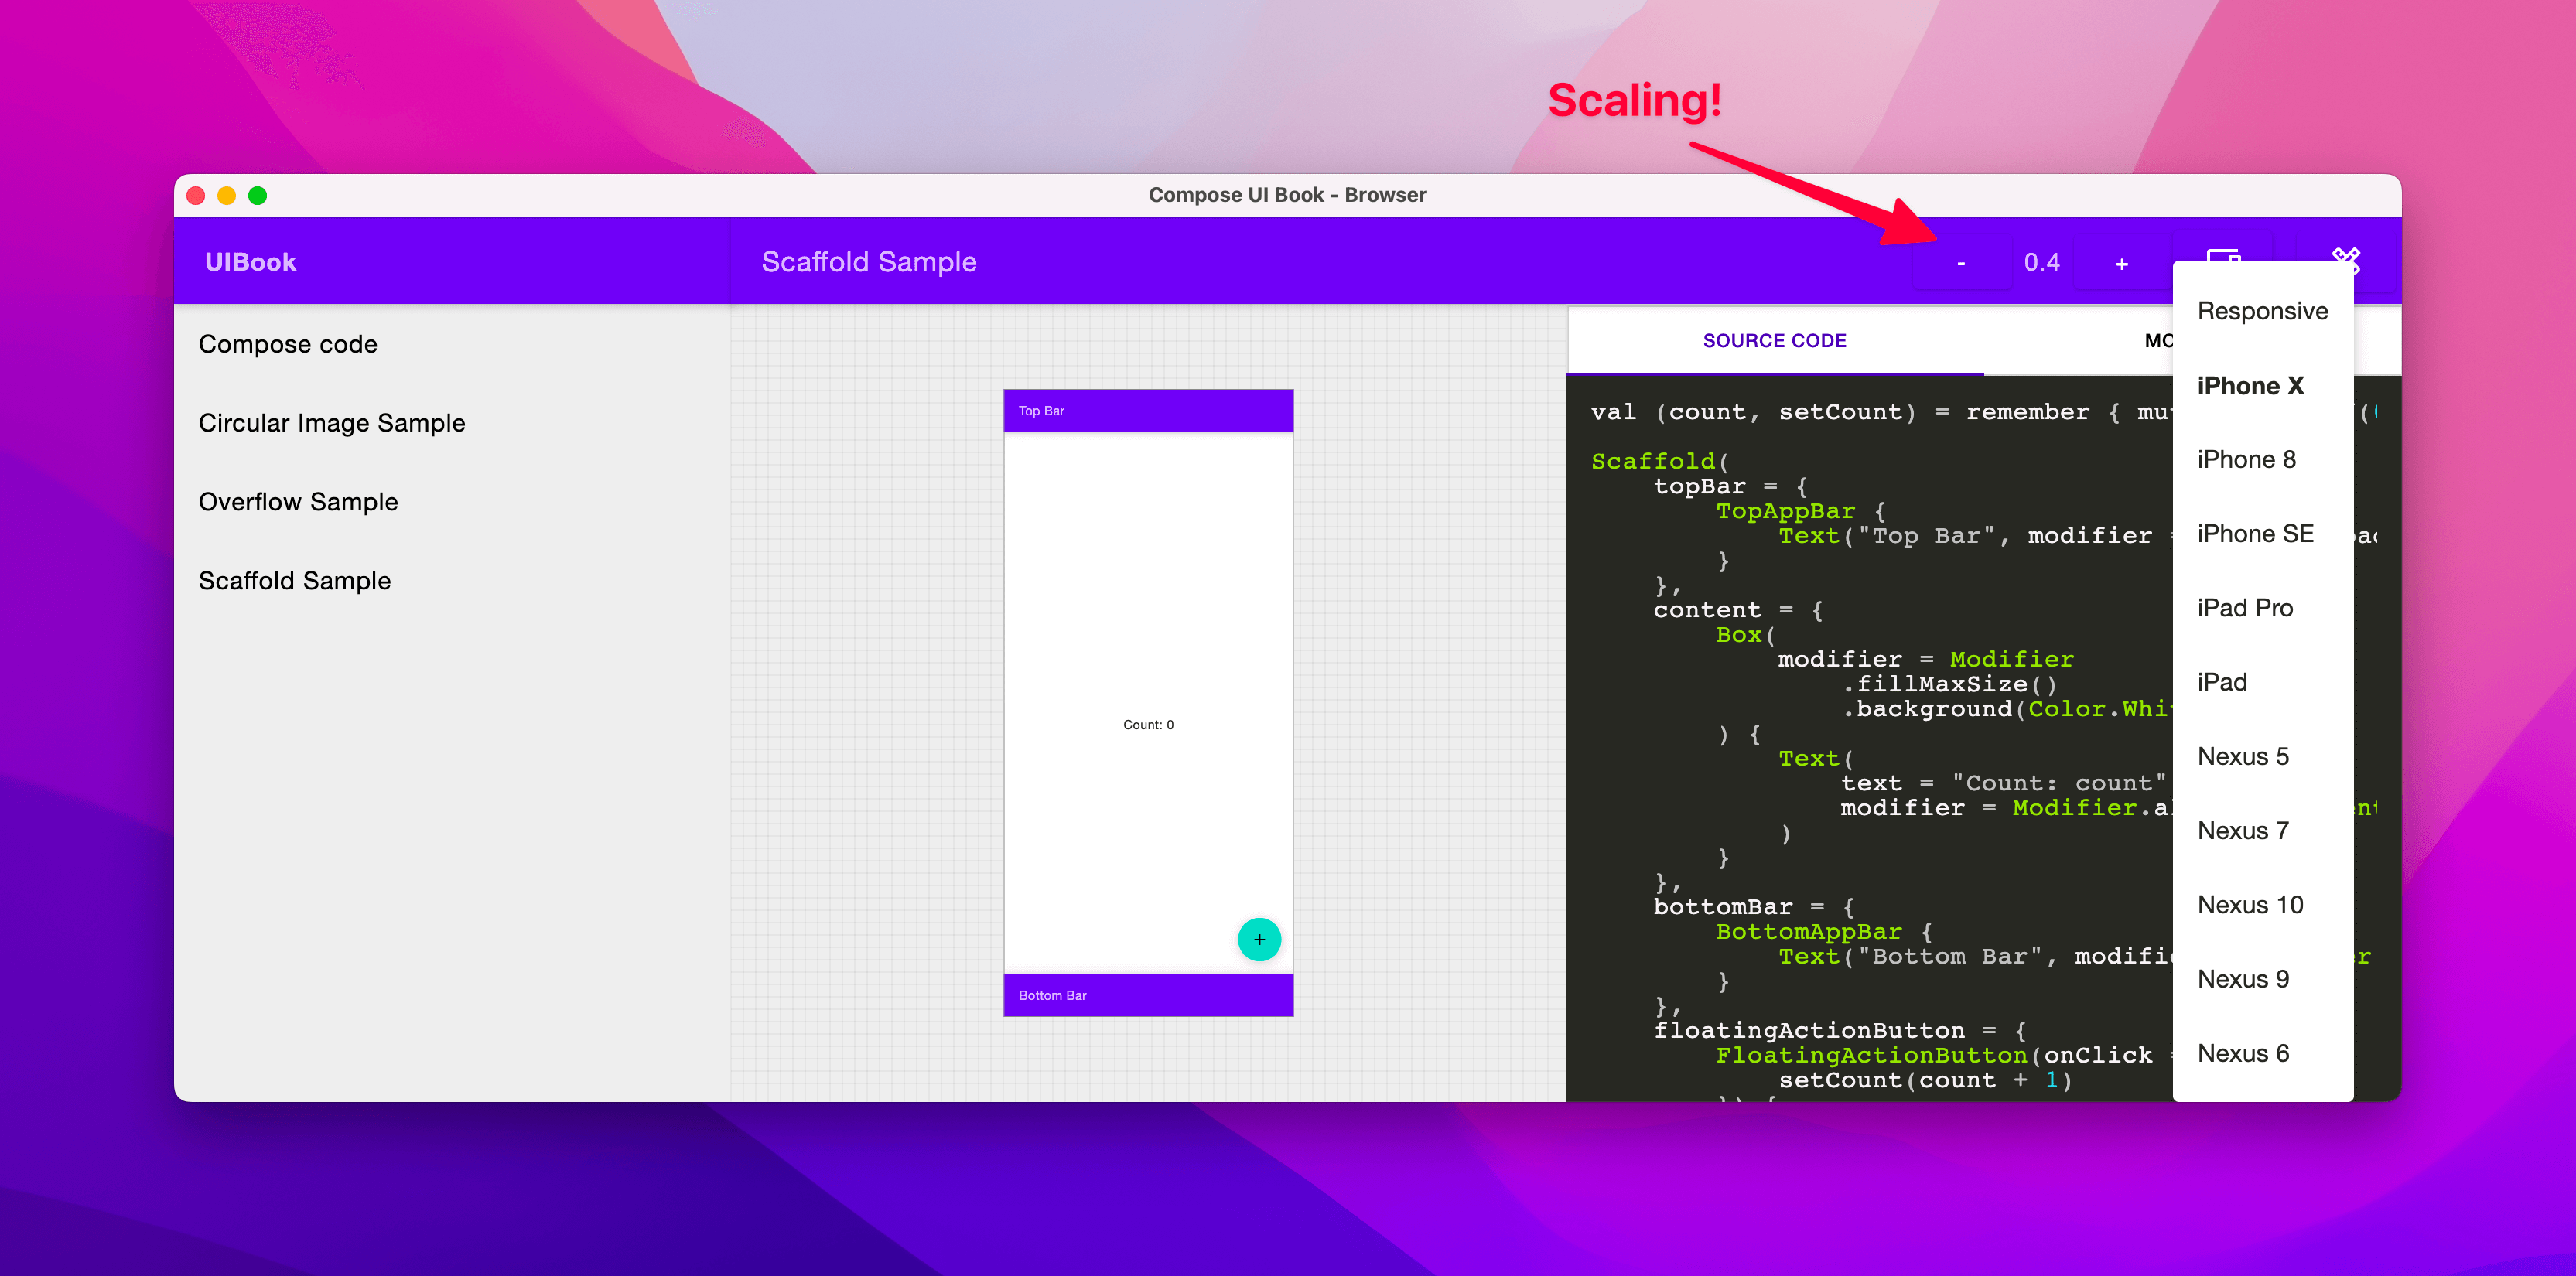Click 'bottomBar = {' in the source code

tap(1754, 907)
